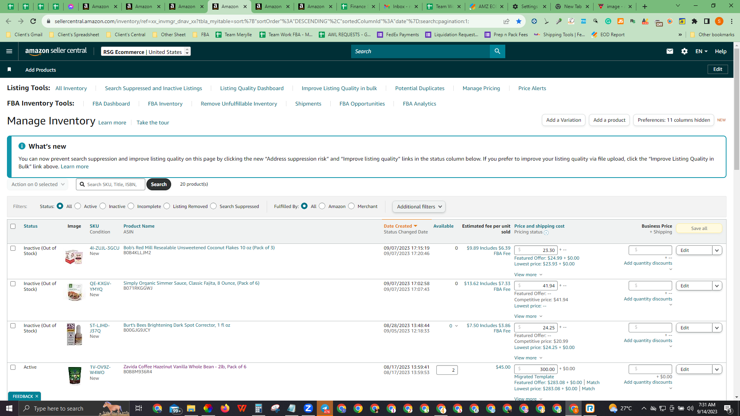Expand View more for Bob's Red Mill pricing
Viewport: 740px width, 416px height.
tap(528, 275)
